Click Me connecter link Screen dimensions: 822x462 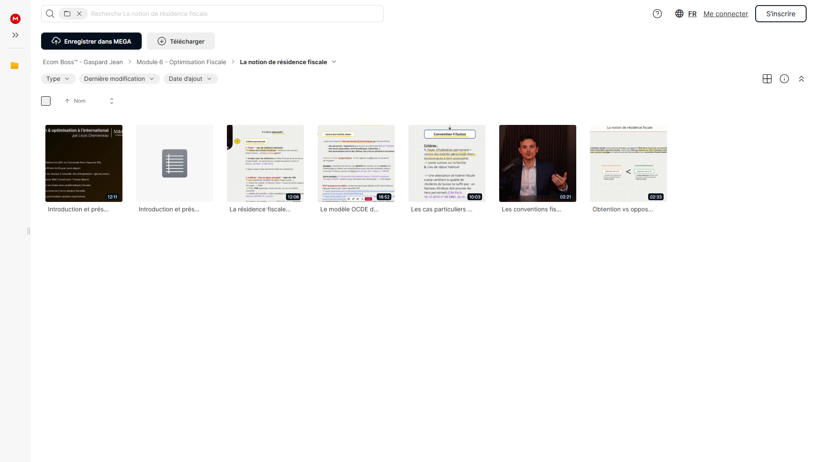pyautogui.click(x=726, y=14)
